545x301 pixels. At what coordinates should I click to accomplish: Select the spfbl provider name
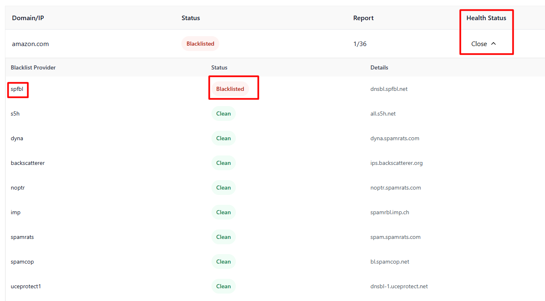pyautogui.click(x=17, y=89)
